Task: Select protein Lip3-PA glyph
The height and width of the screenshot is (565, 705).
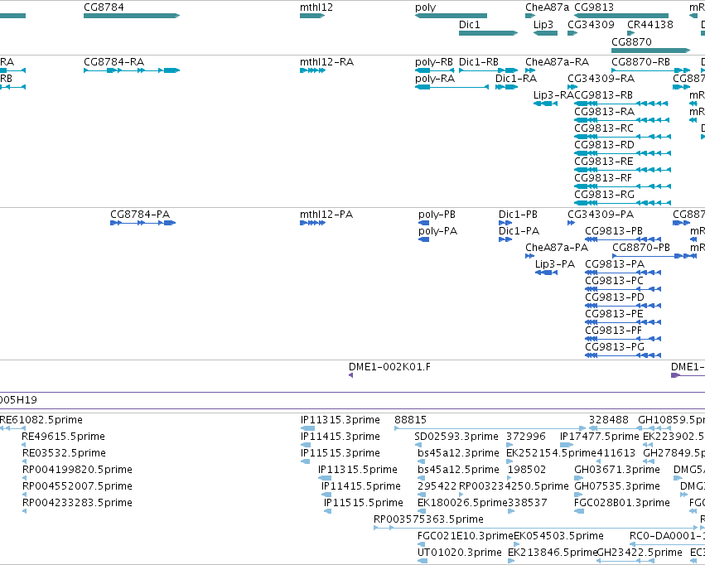Action: click(546, 273)
